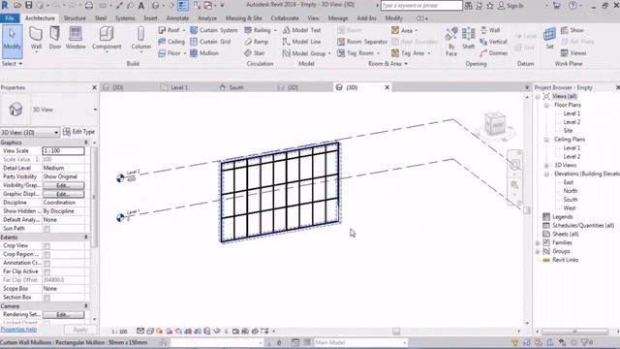Open the 3D View: {3D} instance dropdown
Viewport: 620px width, 349px height.
[56, 132]
